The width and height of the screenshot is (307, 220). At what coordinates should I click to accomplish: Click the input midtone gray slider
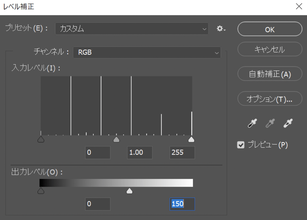coord(116,139)
